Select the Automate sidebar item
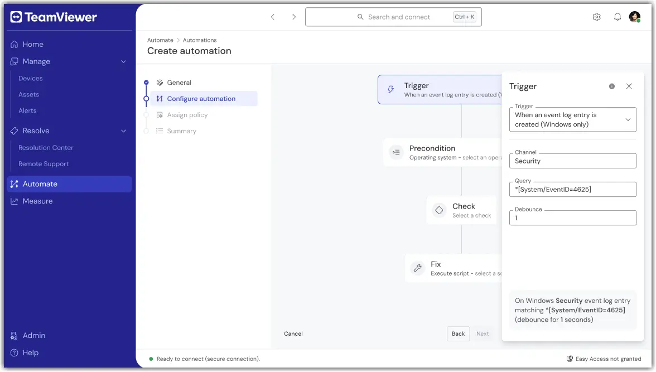 pyautogui.click(x=69, y=184)
